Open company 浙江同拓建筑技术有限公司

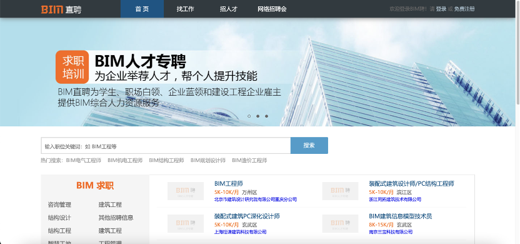[395, 200]
